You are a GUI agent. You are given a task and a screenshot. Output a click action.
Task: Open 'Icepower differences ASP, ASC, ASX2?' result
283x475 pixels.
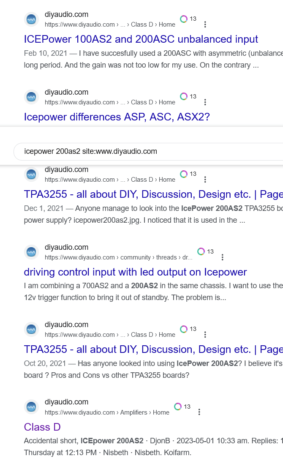117,117
